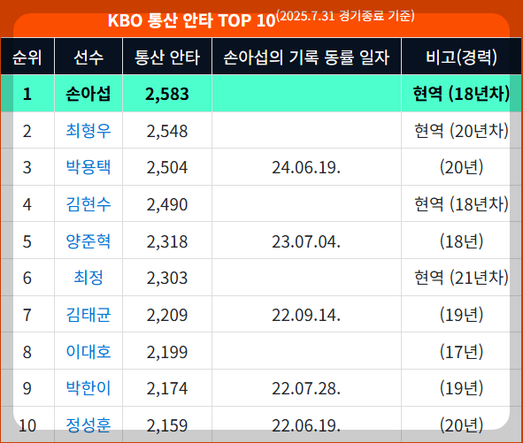Image resolution: width=523 pixels, height=443 pixels.
Task: Select the 손아섭 name cell
Action: point(88,94)
